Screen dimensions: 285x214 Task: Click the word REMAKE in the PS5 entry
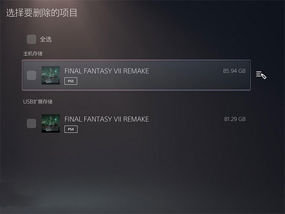click(136, 71)
